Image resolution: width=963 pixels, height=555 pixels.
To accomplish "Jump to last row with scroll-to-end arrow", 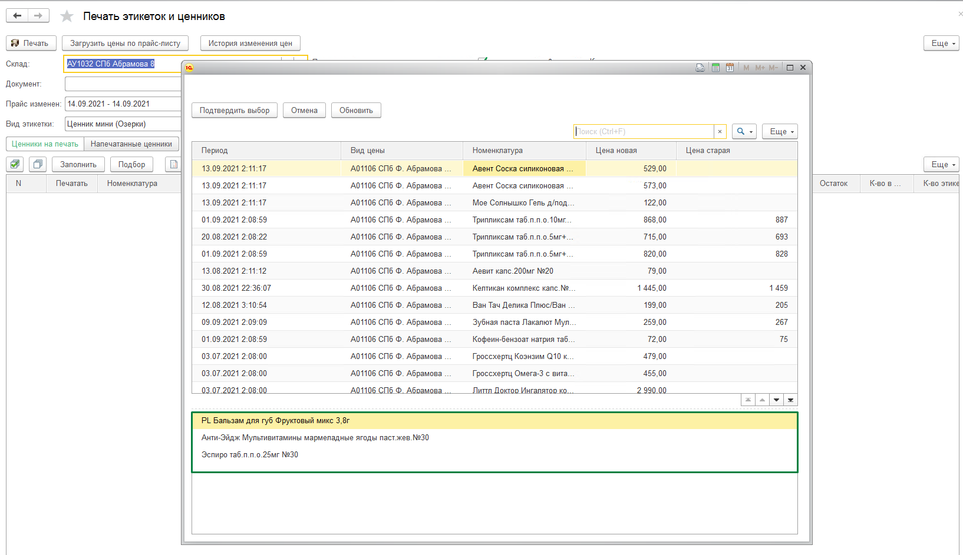I will click(790, 400).
